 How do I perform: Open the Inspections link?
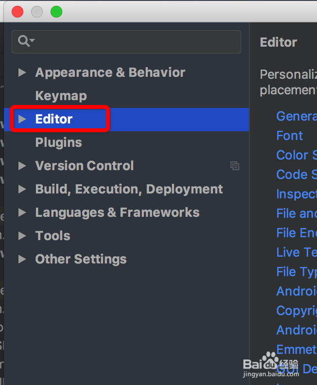pyautogui.click(x=296, y=194)
